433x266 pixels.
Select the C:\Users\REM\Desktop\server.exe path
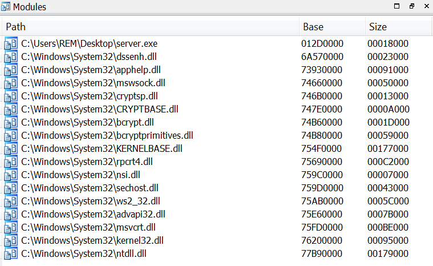[x=89, y=43]
